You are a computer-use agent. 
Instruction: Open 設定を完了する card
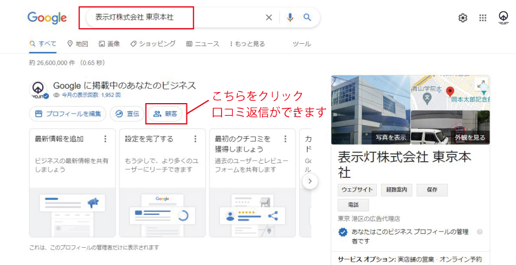(162, 183)
